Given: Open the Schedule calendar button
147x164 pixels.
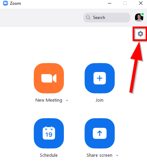Looking at the screenshot, I should [x=49, y=133].
